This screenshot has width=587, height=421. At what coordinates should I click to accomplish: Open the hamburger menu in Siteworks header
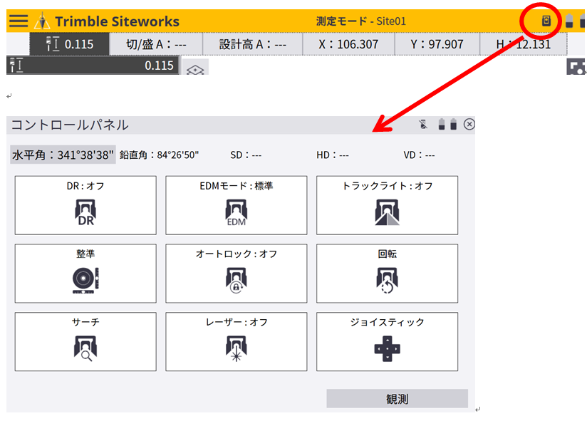point(19,21)
